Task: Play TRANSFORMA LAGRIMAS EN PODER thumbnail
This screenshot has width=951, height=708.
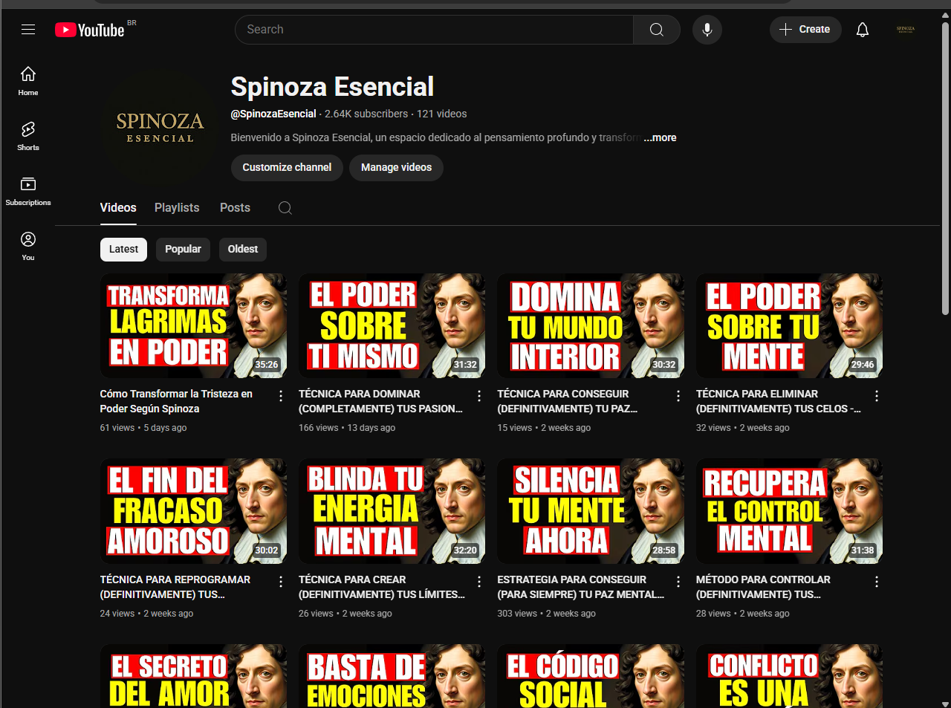Action: (x=193, y=325)
